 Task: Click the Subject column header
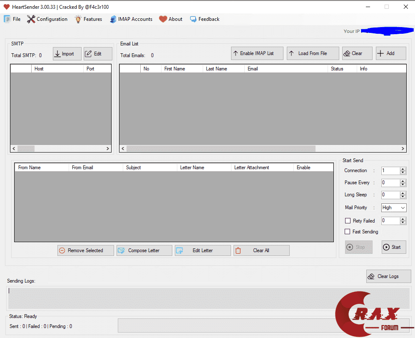coord(150,168)
